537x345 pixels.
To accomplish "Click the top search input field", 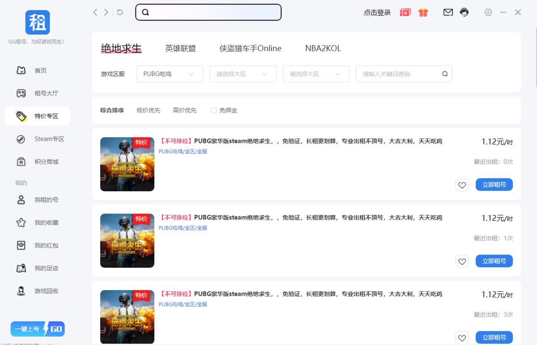I will [209, 13].
